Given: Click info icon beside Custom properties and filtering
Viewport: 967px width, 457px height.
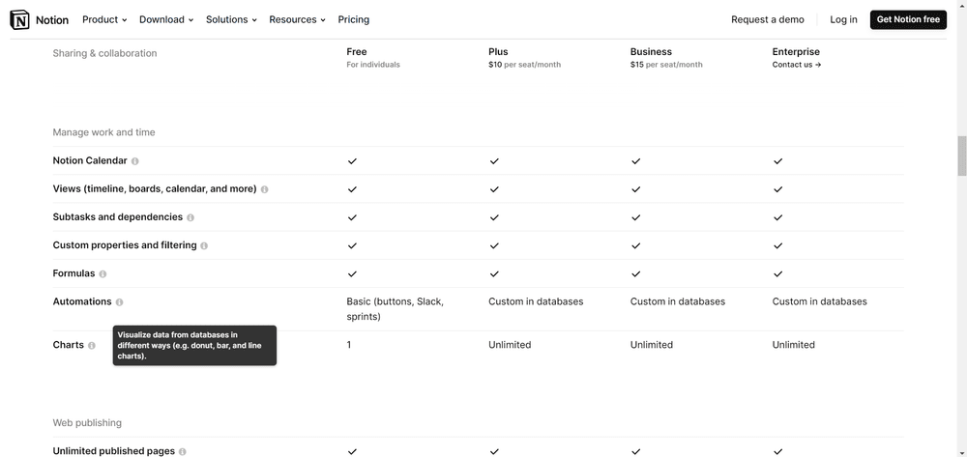Looking at the screenshot, I should point(204,245).
